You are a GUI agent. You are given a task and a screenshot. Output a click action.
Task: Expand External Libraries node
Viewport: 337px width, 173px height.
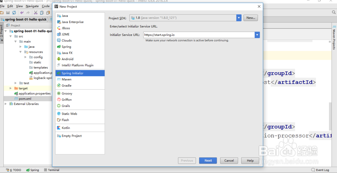tap(6, 104)
